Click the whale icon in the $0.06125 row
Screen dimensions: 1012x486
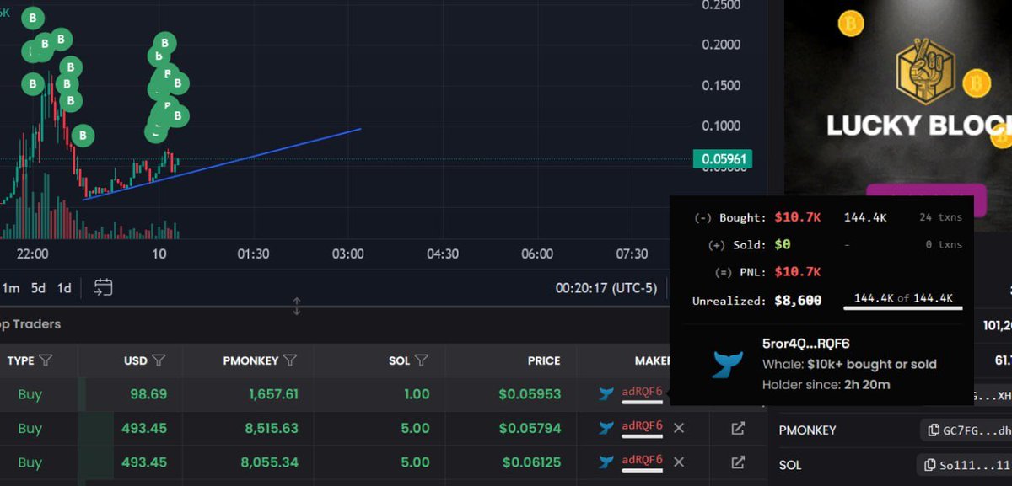606,462
